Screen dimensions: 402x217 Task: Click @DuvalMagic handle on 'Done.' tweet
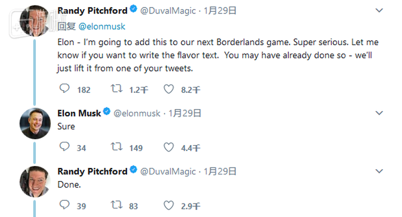click(168, 171)
